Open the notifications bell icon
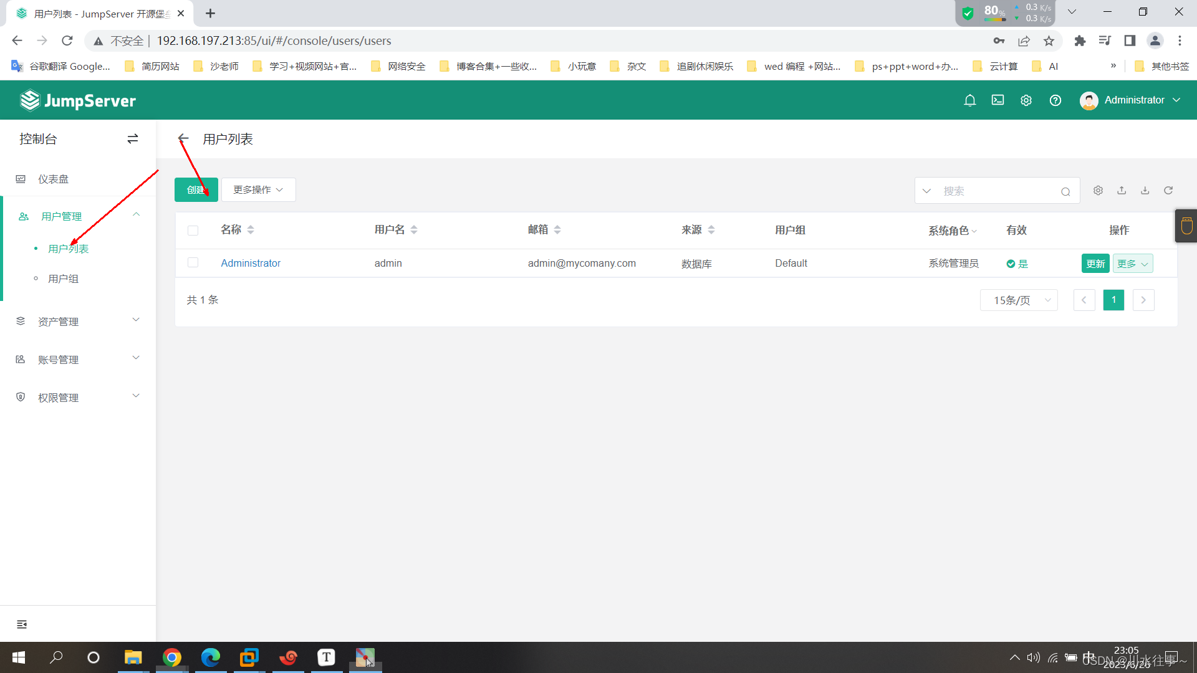The height and width of the screenshot is (673, 1197). [969, 100]
